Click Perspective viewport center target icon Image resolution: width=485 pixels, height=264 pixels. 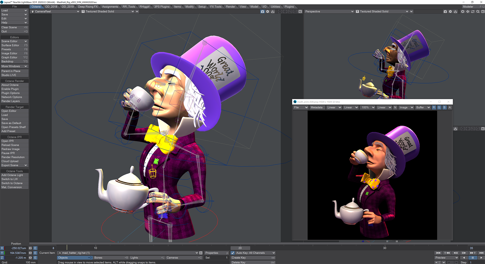463,11
